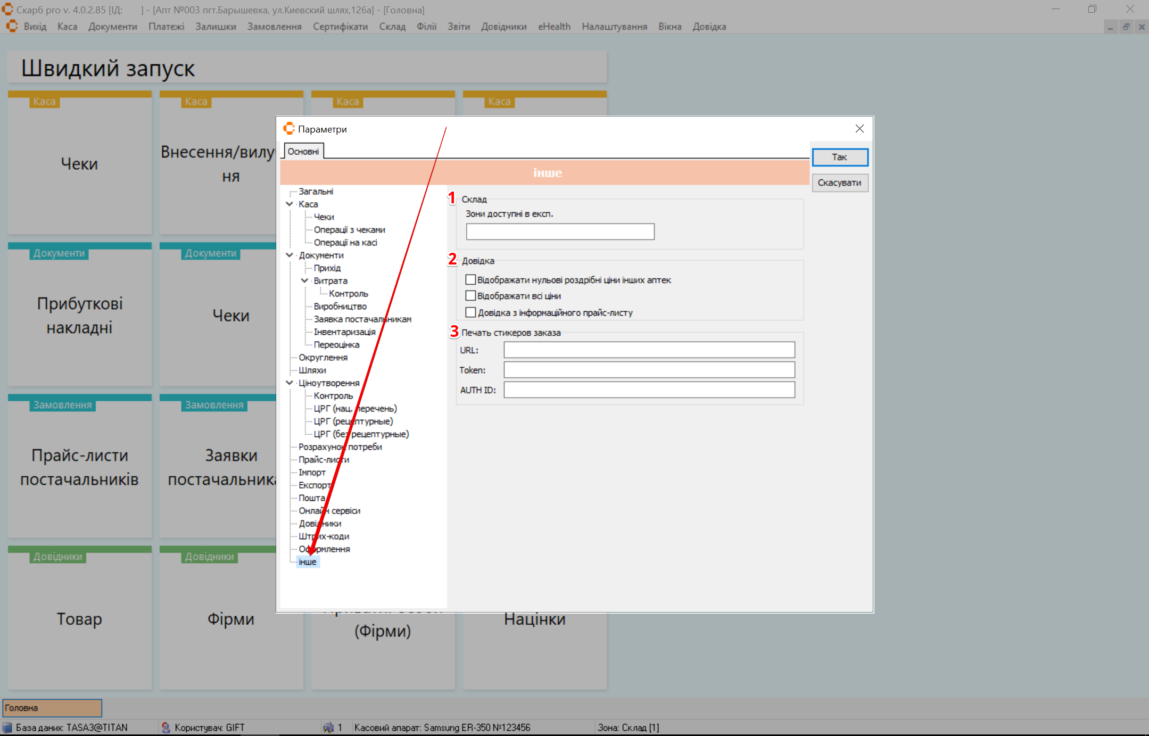Viewport: 1149px width, 736px height.
Task: Collapse the Каса tree node
Action: pyautogui.click(x=290, y=204)
